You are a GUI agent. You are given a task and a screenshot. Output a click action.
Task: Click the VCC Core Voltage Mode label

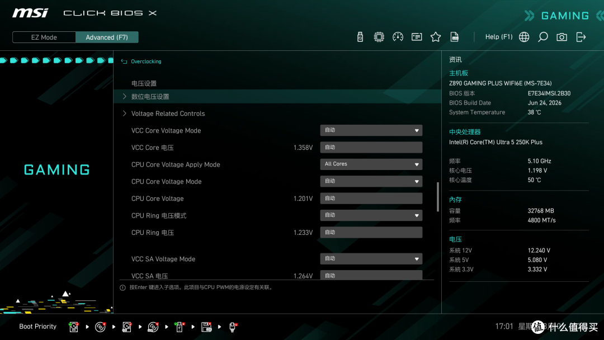click(166, 130)
